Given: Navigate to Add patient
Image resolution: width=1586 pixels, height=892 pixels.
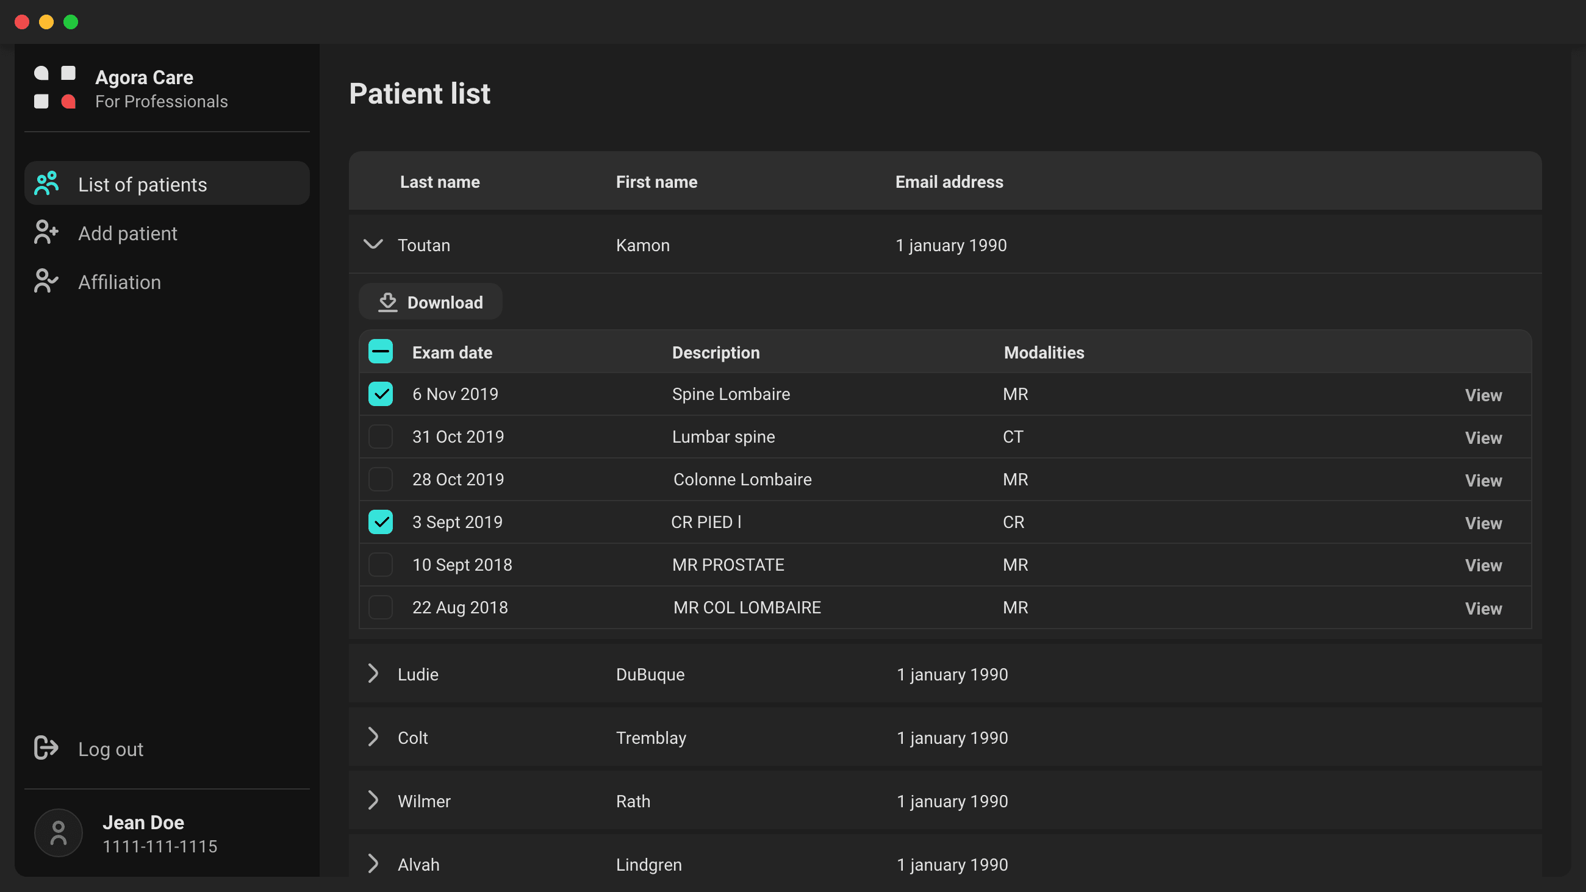Looking at the screenshot, I should tap(127, 233).
